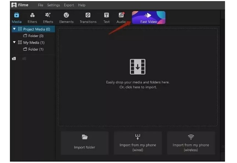Click the grid icon beside Project Media
This screenshot has height=163, width=237.
click(20, 29)
